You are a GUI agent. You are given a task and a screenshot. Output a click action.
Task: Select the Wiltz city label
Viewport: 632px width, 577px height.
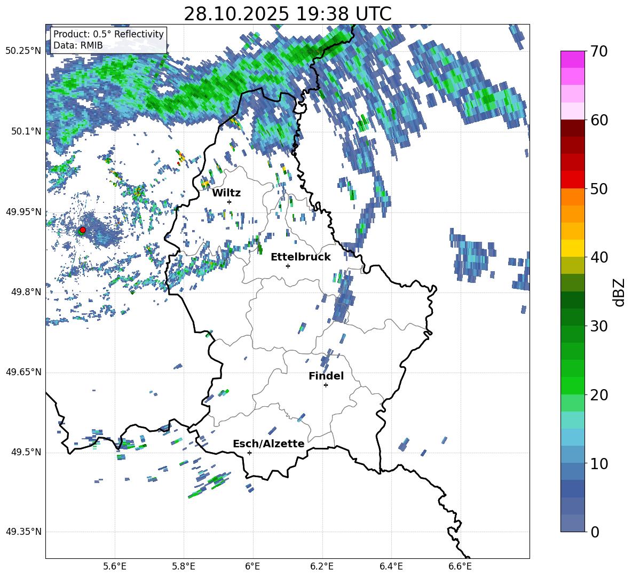point(226,193)
